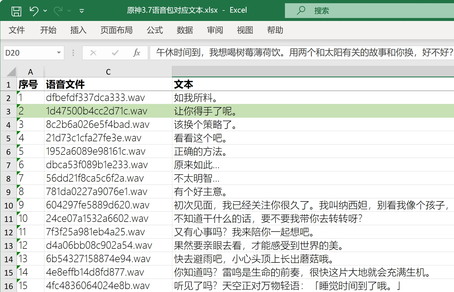Open the 文件 menu tab

tap(17, 30)
